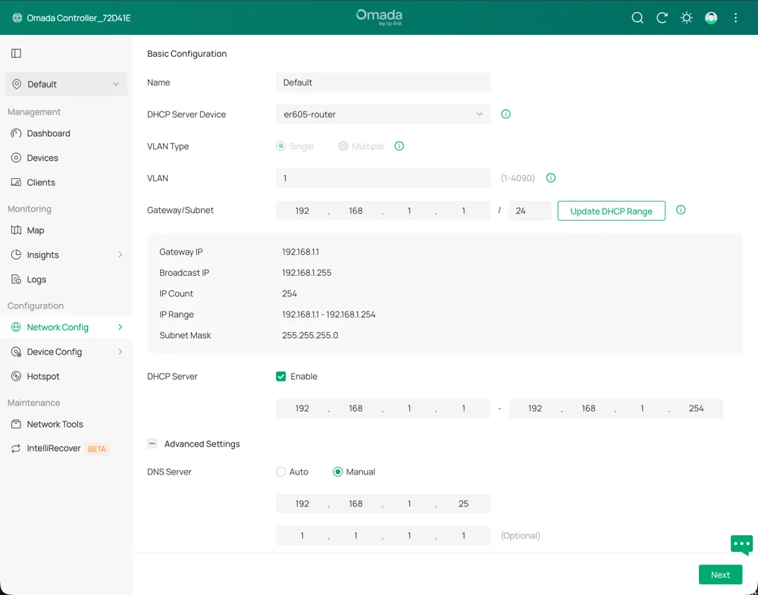Screen dimensions: 758x595
Task: Open the three-dot more options menu
Action: pyautogui.click(x=736, y=18)
